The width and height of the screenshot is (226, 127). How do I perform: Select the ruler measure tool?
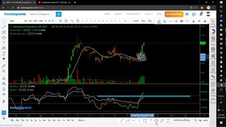(4, 66)
